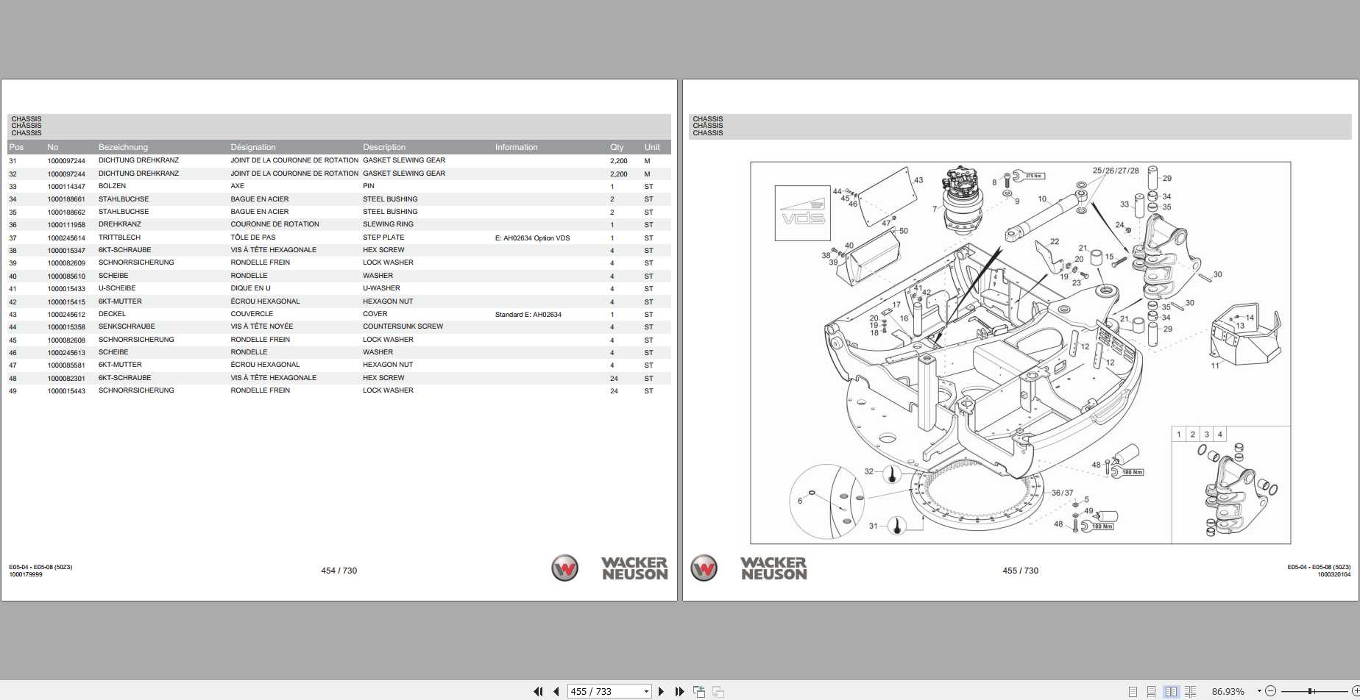The height and width of the screenshot is (700, 1360).
Task: Click 'ÉCROU HEXAGONAL' in row 42
Action: [x=265, y=301]
